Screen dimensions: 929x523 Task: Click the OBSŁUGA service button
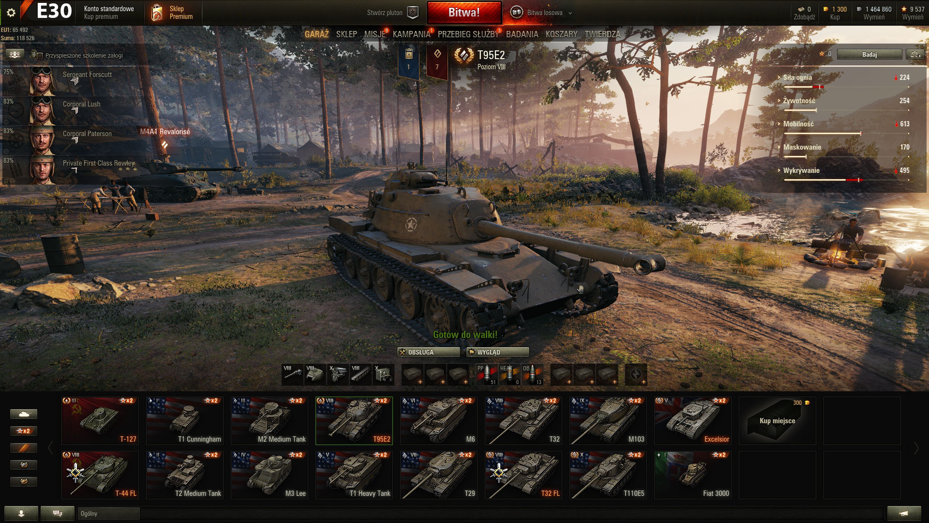coord(428,352)
